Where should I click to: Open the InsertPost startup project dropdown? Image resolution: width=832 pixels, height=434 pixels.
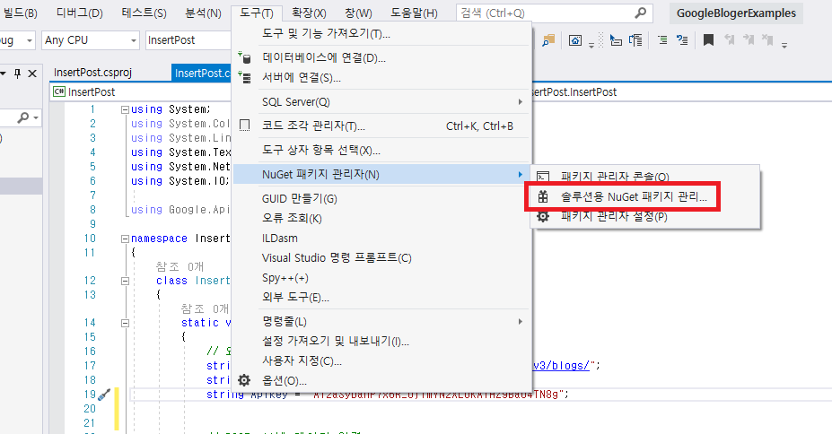[188, 40]
